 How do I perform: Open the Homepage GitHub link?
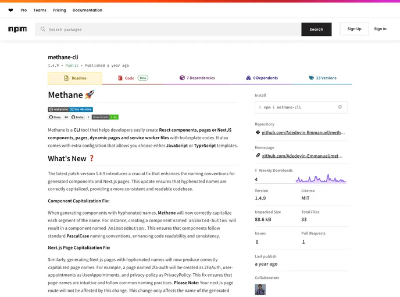coord(302,156)
